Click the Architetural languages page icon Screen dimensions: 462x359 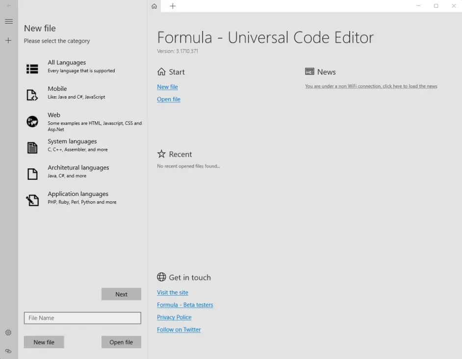32,174
